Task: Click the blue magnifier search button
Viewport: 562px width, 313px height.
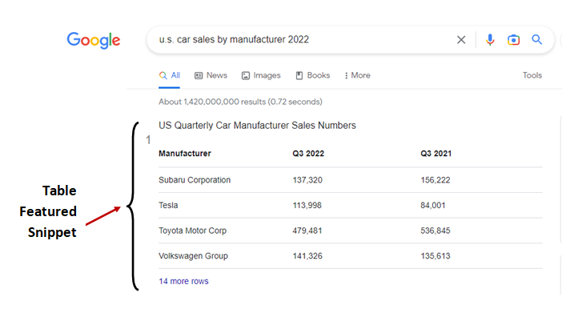Action: 536,39
